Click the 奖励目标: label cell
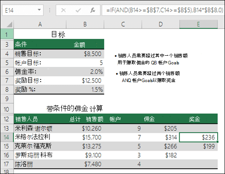225x174 pixels. pos(40,81)
